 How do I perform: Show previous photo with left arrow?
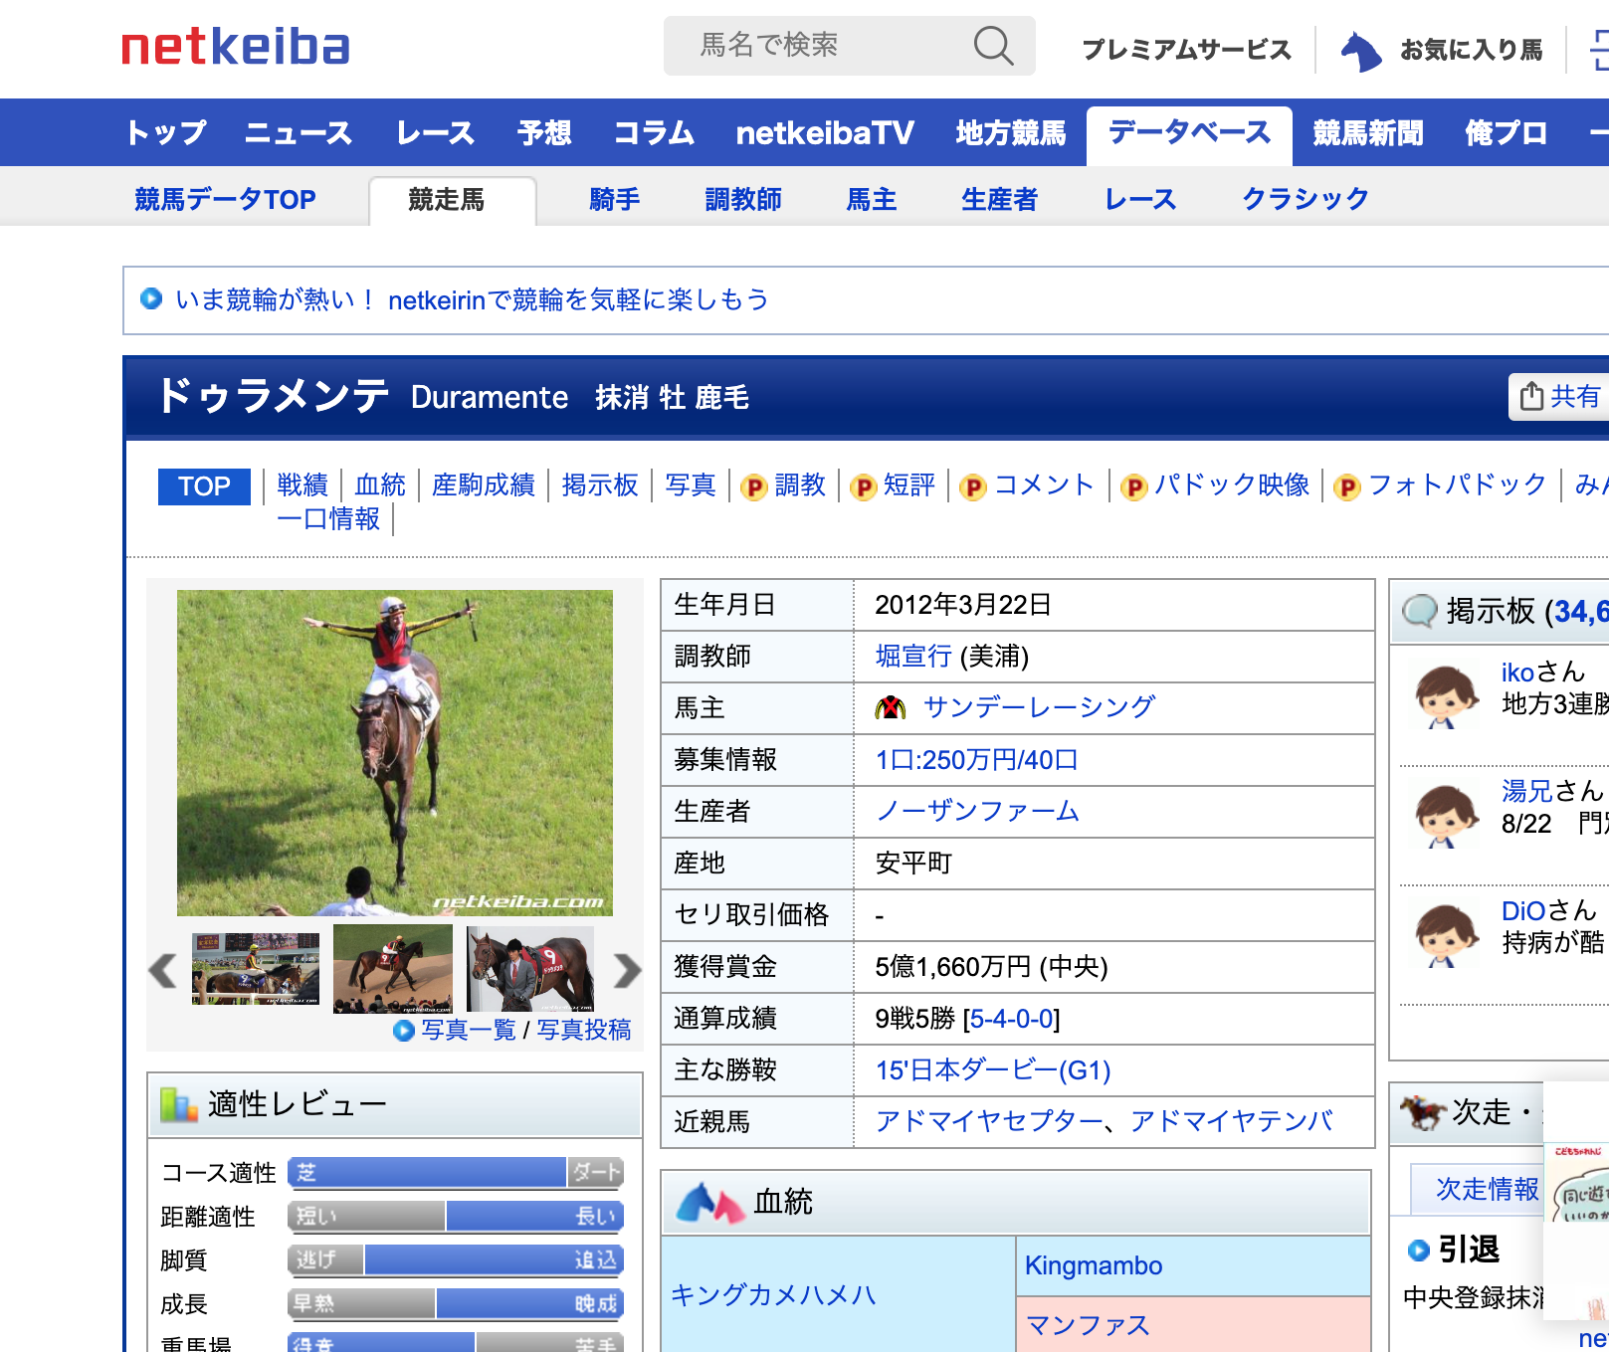pyautogui.click(x=163, y=970)
